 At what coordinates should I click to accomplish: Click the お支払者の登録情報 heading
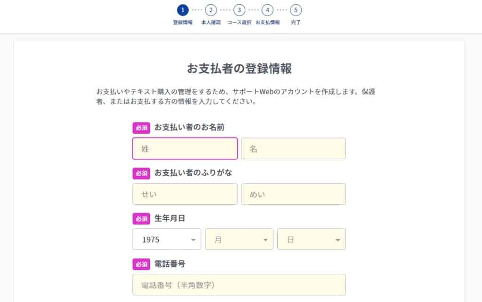pos(239,69)
